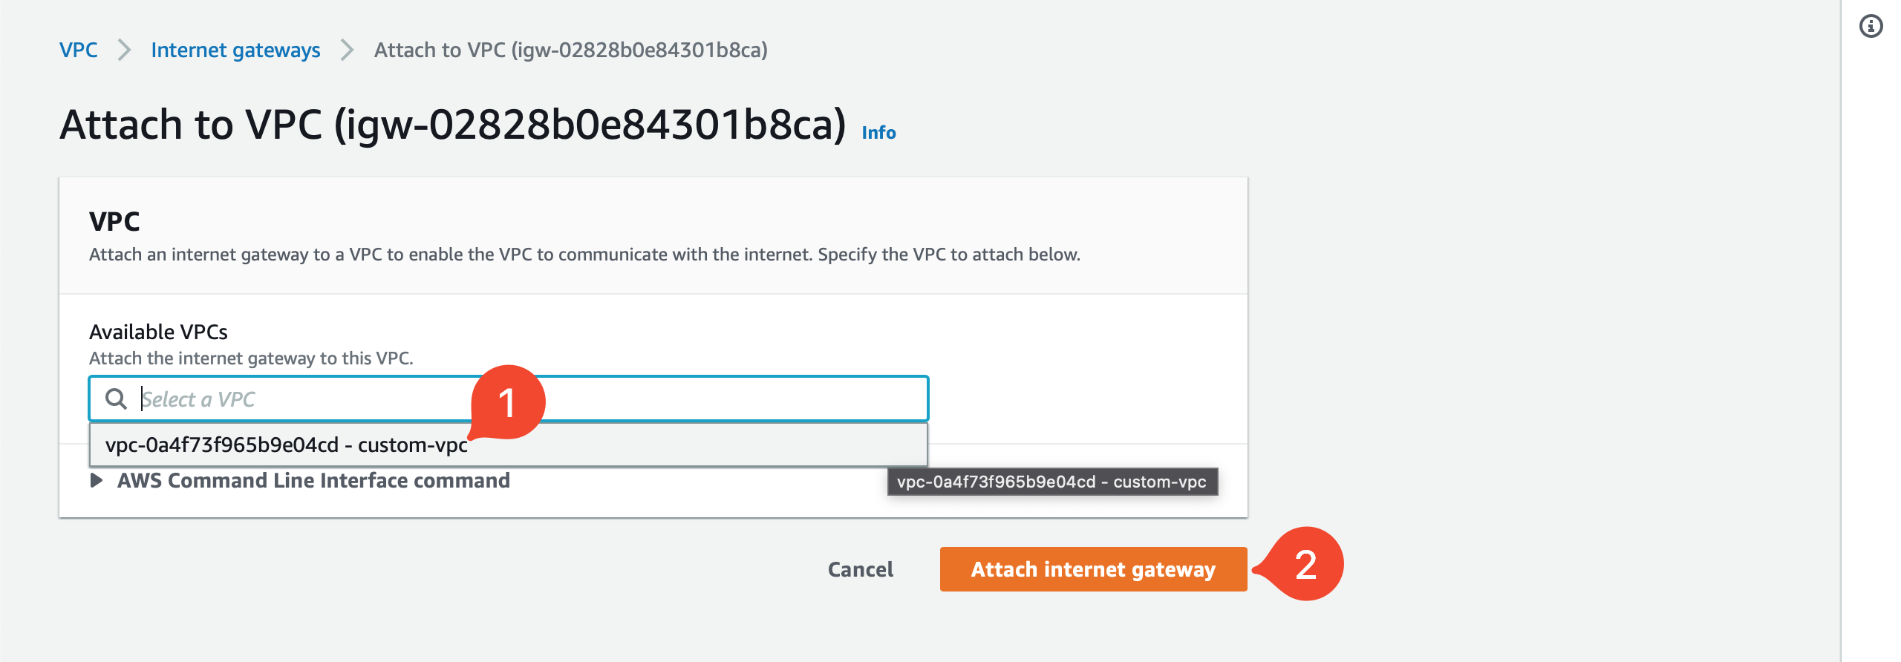Navigate to Internet gateways via breadcrumb
The height and width of the screenshot is (662, 1901).
pos(235,50)
